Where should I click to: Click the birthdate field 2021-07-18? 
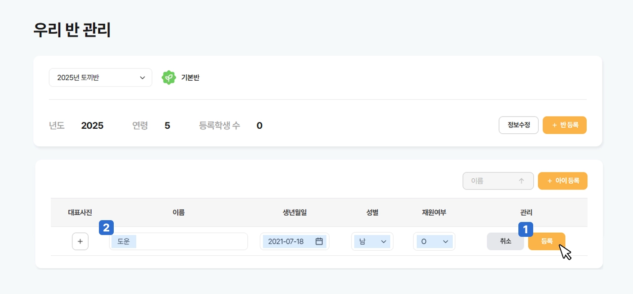[x=288, y=241]
